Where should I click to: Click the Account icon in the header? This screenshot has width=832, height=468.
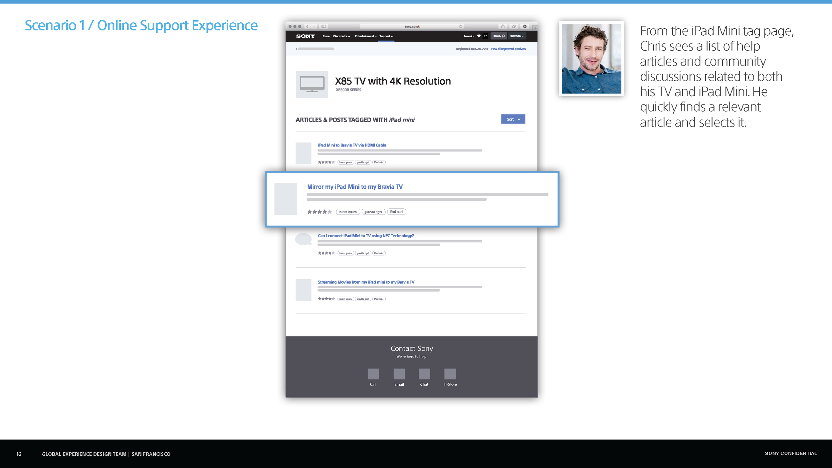(468, 36)
